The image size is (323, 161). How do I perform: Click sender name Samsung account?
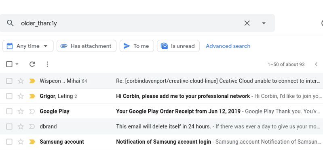62,142
